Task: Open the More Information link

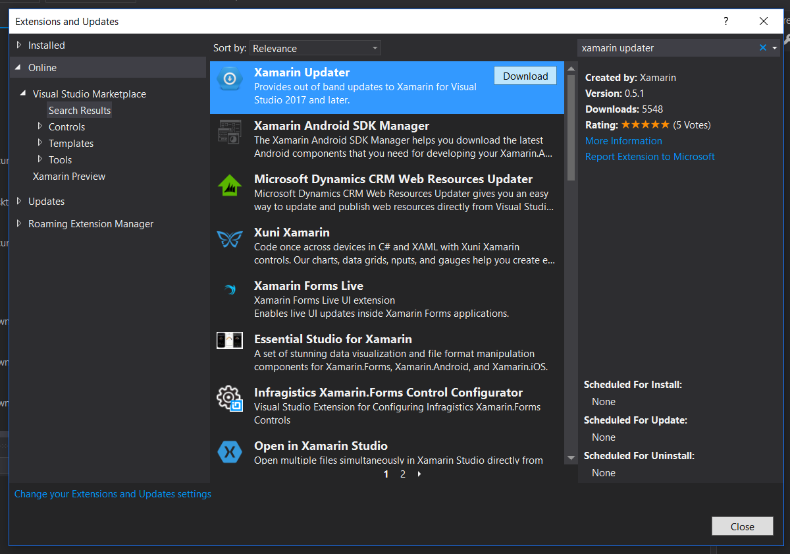Action: pos(623,141)
